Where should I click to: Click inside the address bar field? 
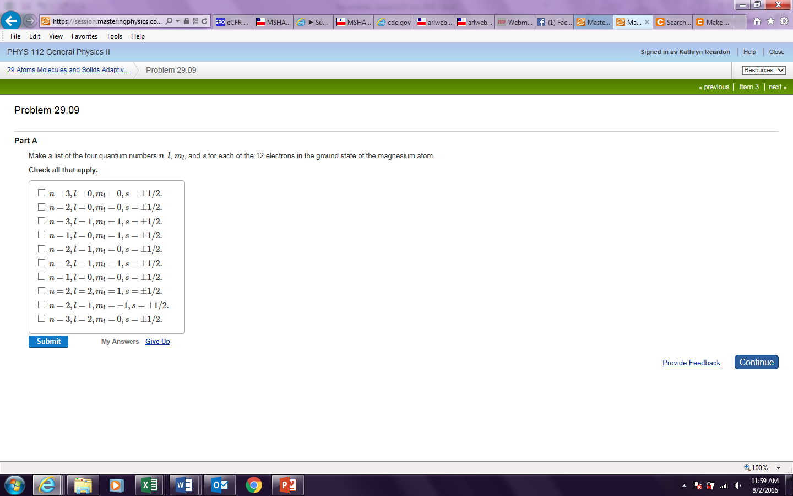[x=105, y=21]
